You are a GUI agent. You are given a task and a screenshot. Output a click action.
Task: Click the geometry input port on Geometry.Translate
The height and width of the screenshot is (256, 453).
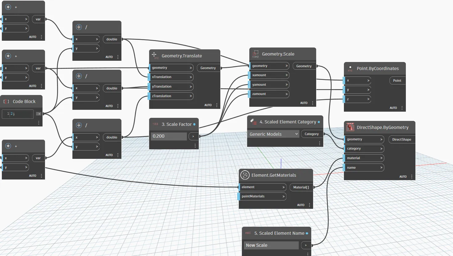point(171,68)
